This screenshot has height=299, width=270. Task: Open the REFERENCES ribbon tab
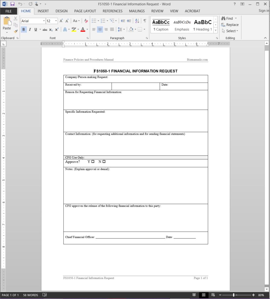click(x=112, y=11)
